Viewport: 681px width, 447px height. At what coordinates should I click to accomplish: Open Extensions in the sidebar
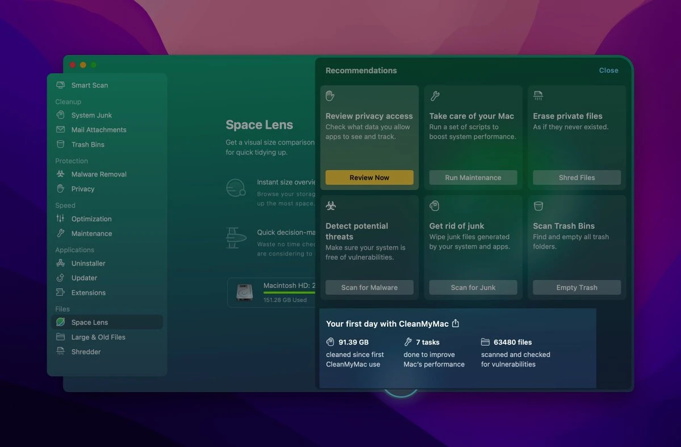tap(88, 293)
